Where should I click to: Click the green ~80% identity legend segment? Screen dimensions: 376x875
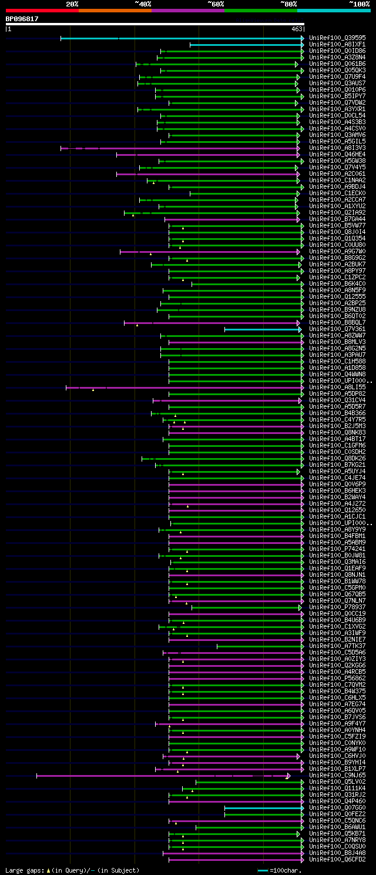(x=260, y=10)
